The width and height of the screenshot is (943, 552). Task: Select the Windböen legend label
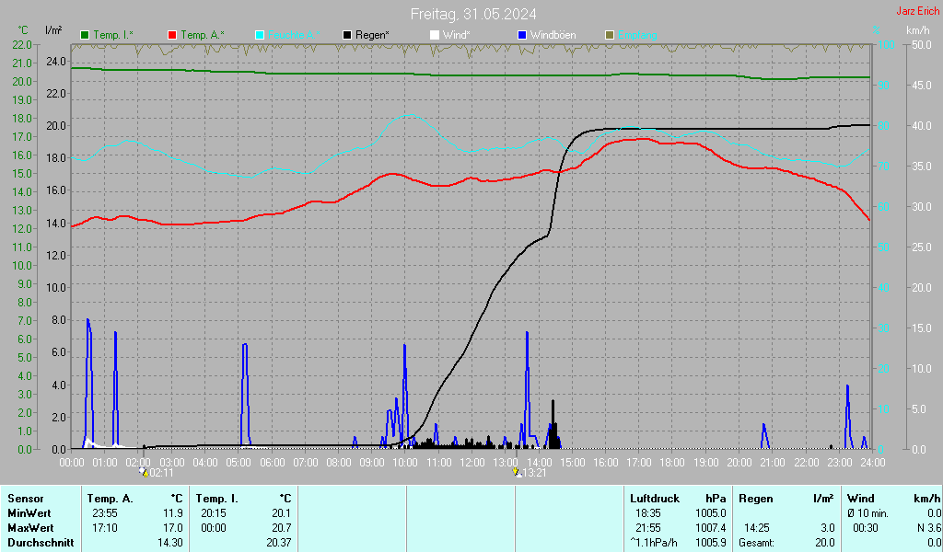click(553, 35)
